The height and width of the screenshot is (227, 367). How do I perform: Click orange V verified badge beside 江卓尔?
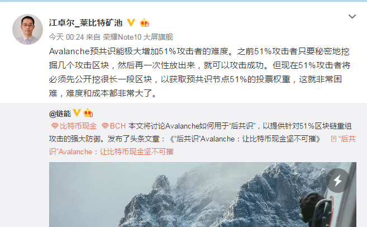click(131, 23)
